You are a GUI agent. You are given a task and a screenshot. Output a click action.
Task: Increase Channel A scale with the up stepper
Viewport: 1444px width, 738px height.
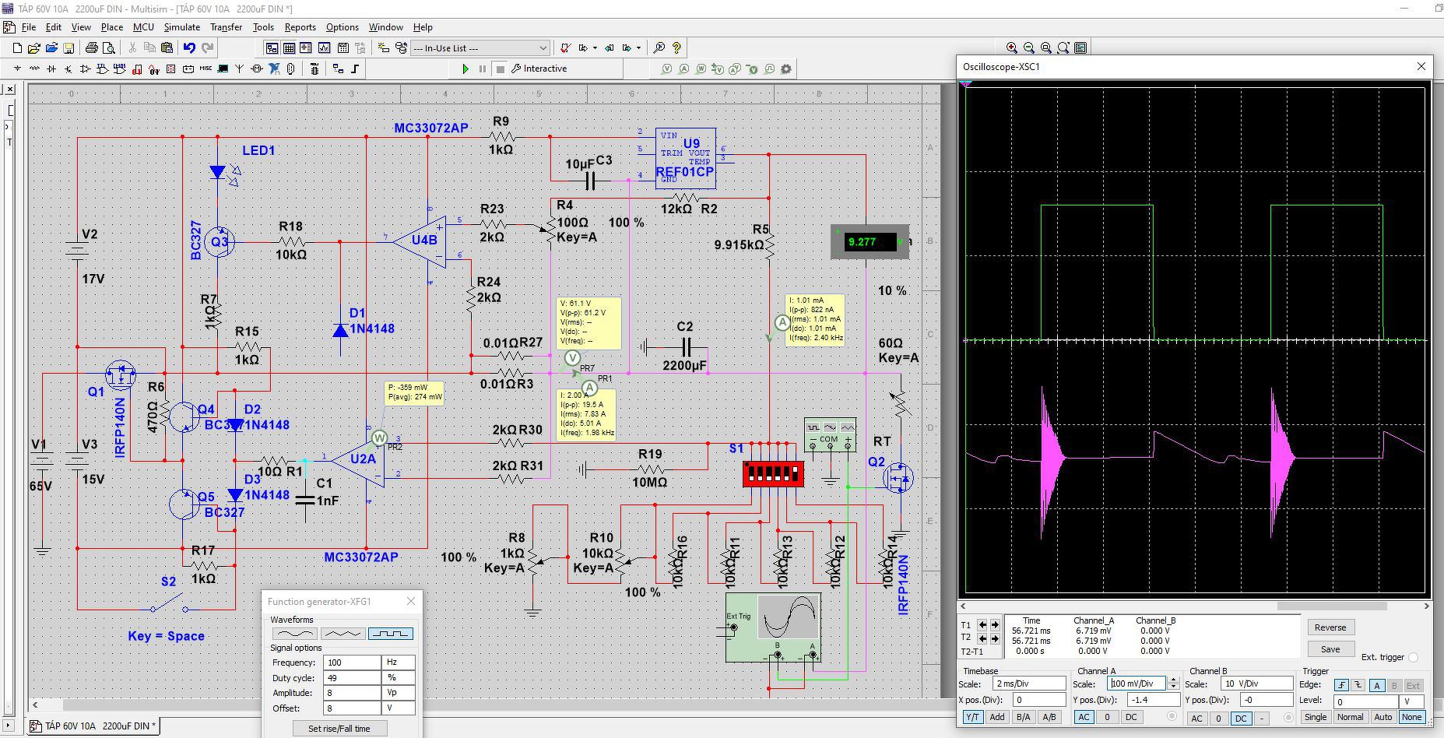1173,680
